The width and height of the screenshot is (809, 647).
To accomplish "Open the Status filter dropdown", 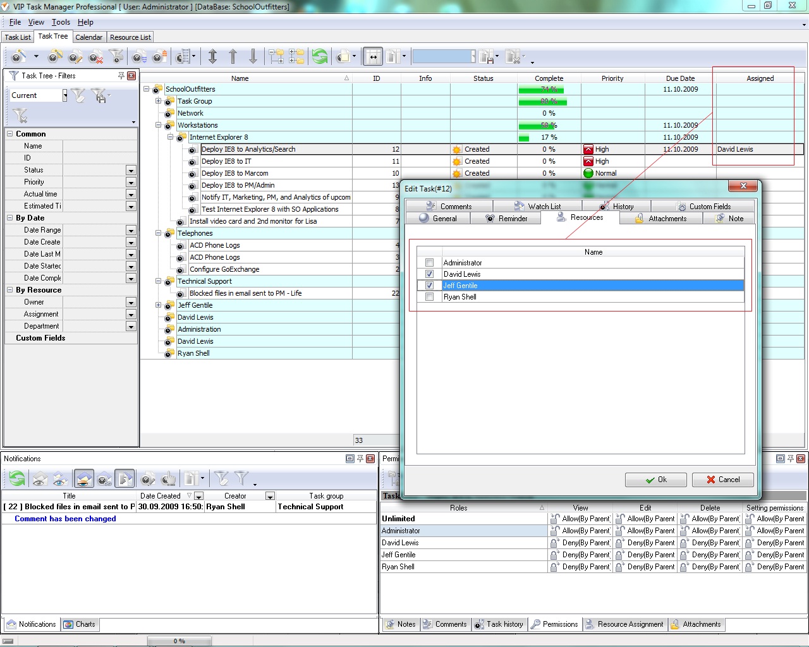I will coord(131,171).
